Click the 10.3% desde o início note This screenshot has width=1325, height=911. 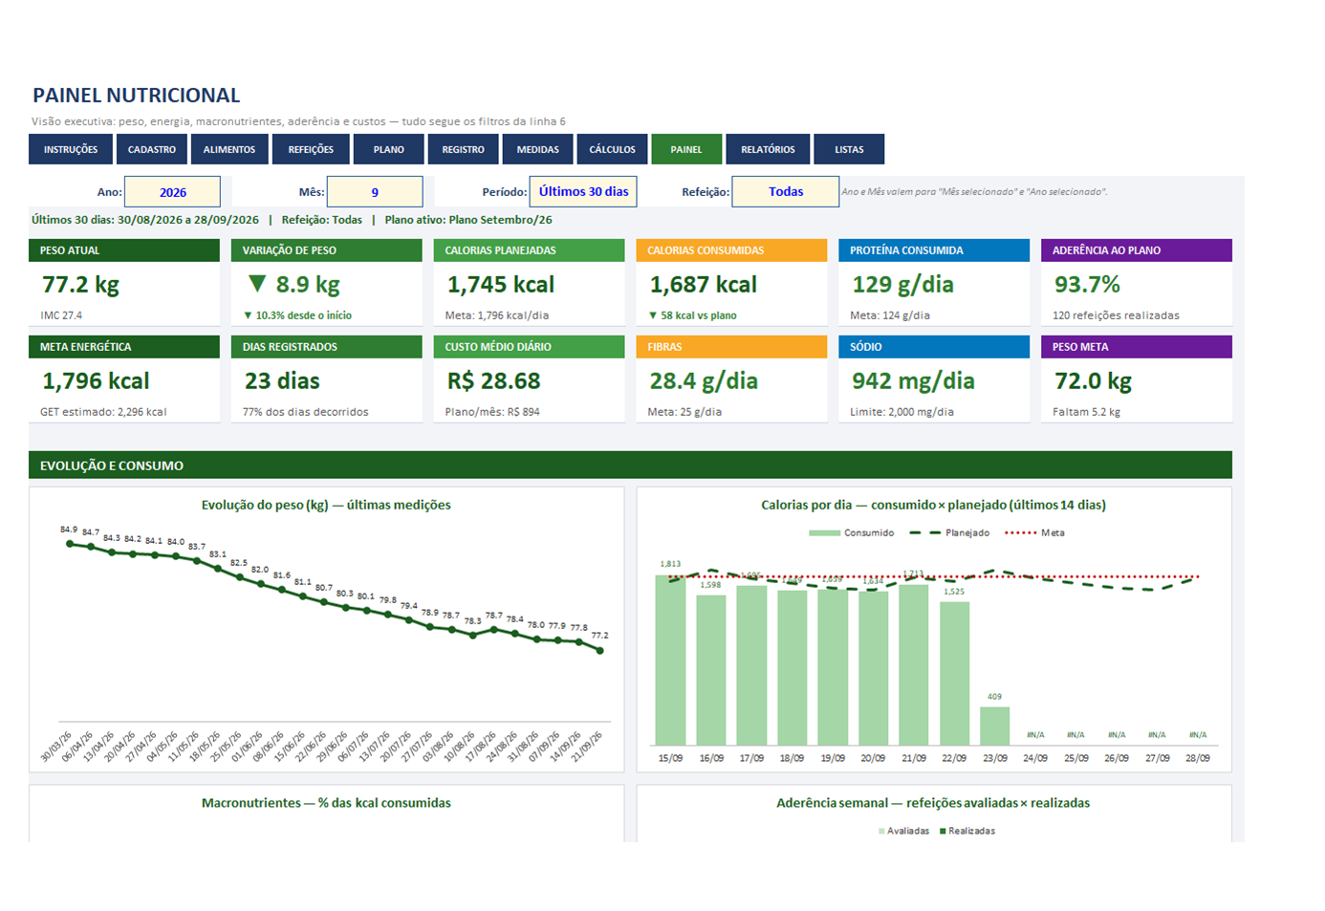pos(297,315)
